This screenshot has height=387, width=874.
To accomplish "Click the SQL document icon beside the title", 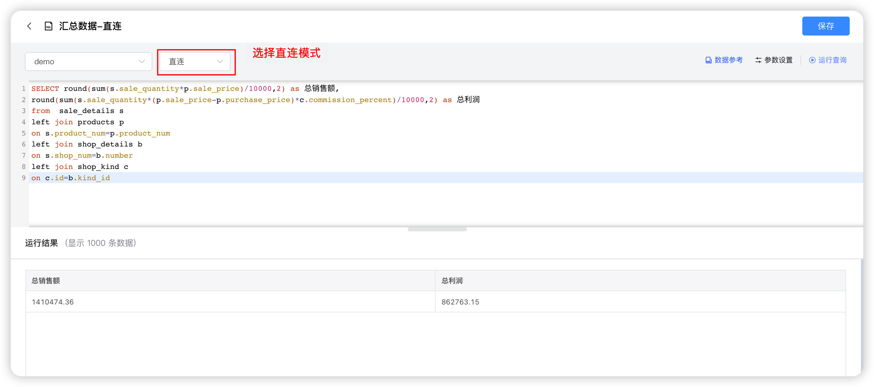I will pyautogui.click(x=49, y=26).
